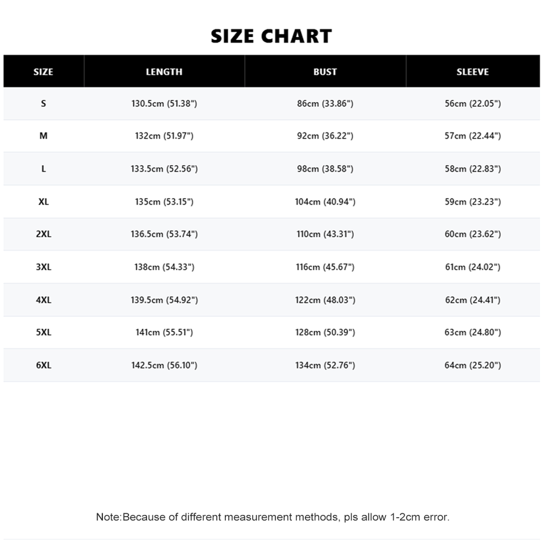
Task: Click the SIZE column header
Action: pos(44,72)
